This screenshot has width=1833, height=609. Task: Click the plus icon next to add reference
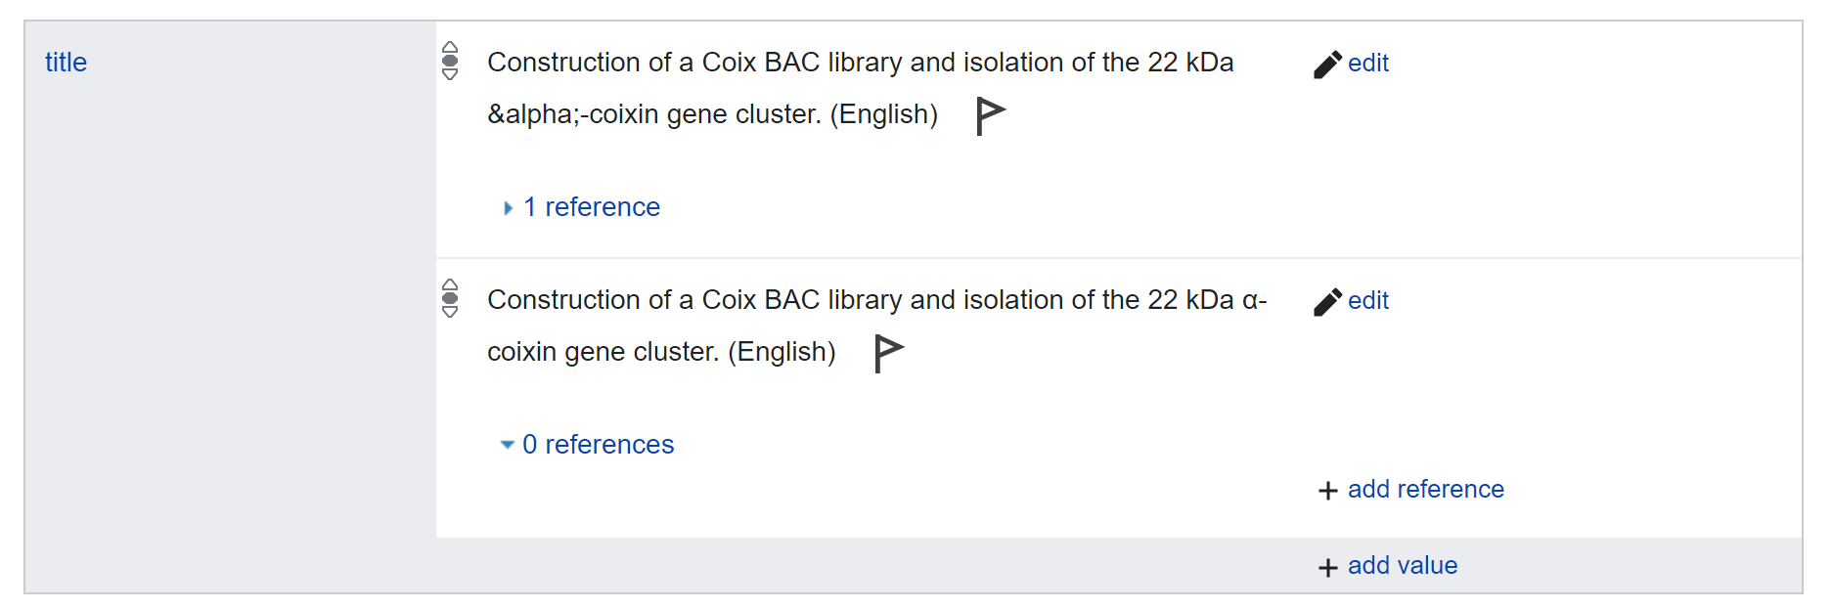point(1326,490)
